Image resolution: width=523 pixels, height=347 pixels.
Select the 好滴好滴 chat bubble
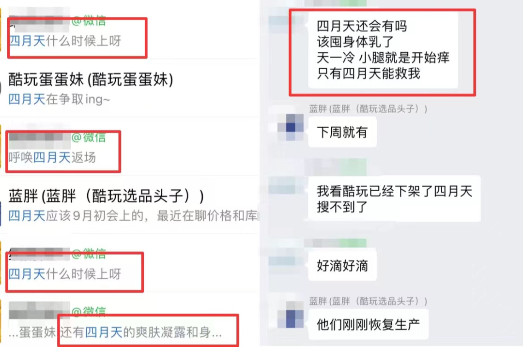tap(342, 266)
